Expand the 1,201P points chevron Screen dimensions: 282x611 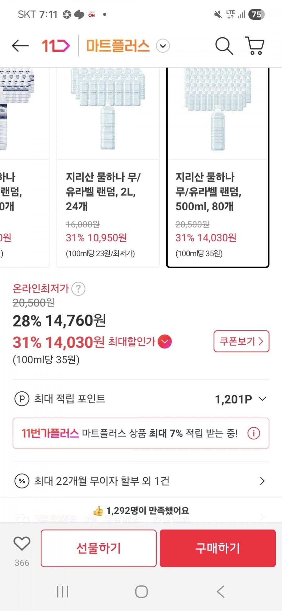(x=262, y=399)
